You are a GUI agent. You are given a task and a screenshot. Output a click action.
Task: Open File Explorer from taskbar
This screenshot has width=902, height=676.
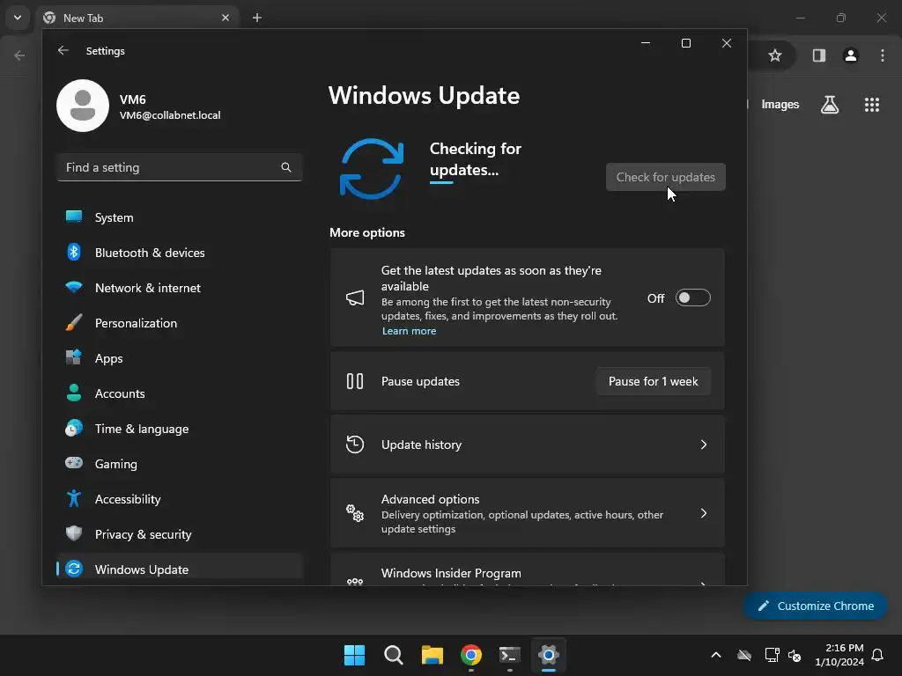pos(432,655)
